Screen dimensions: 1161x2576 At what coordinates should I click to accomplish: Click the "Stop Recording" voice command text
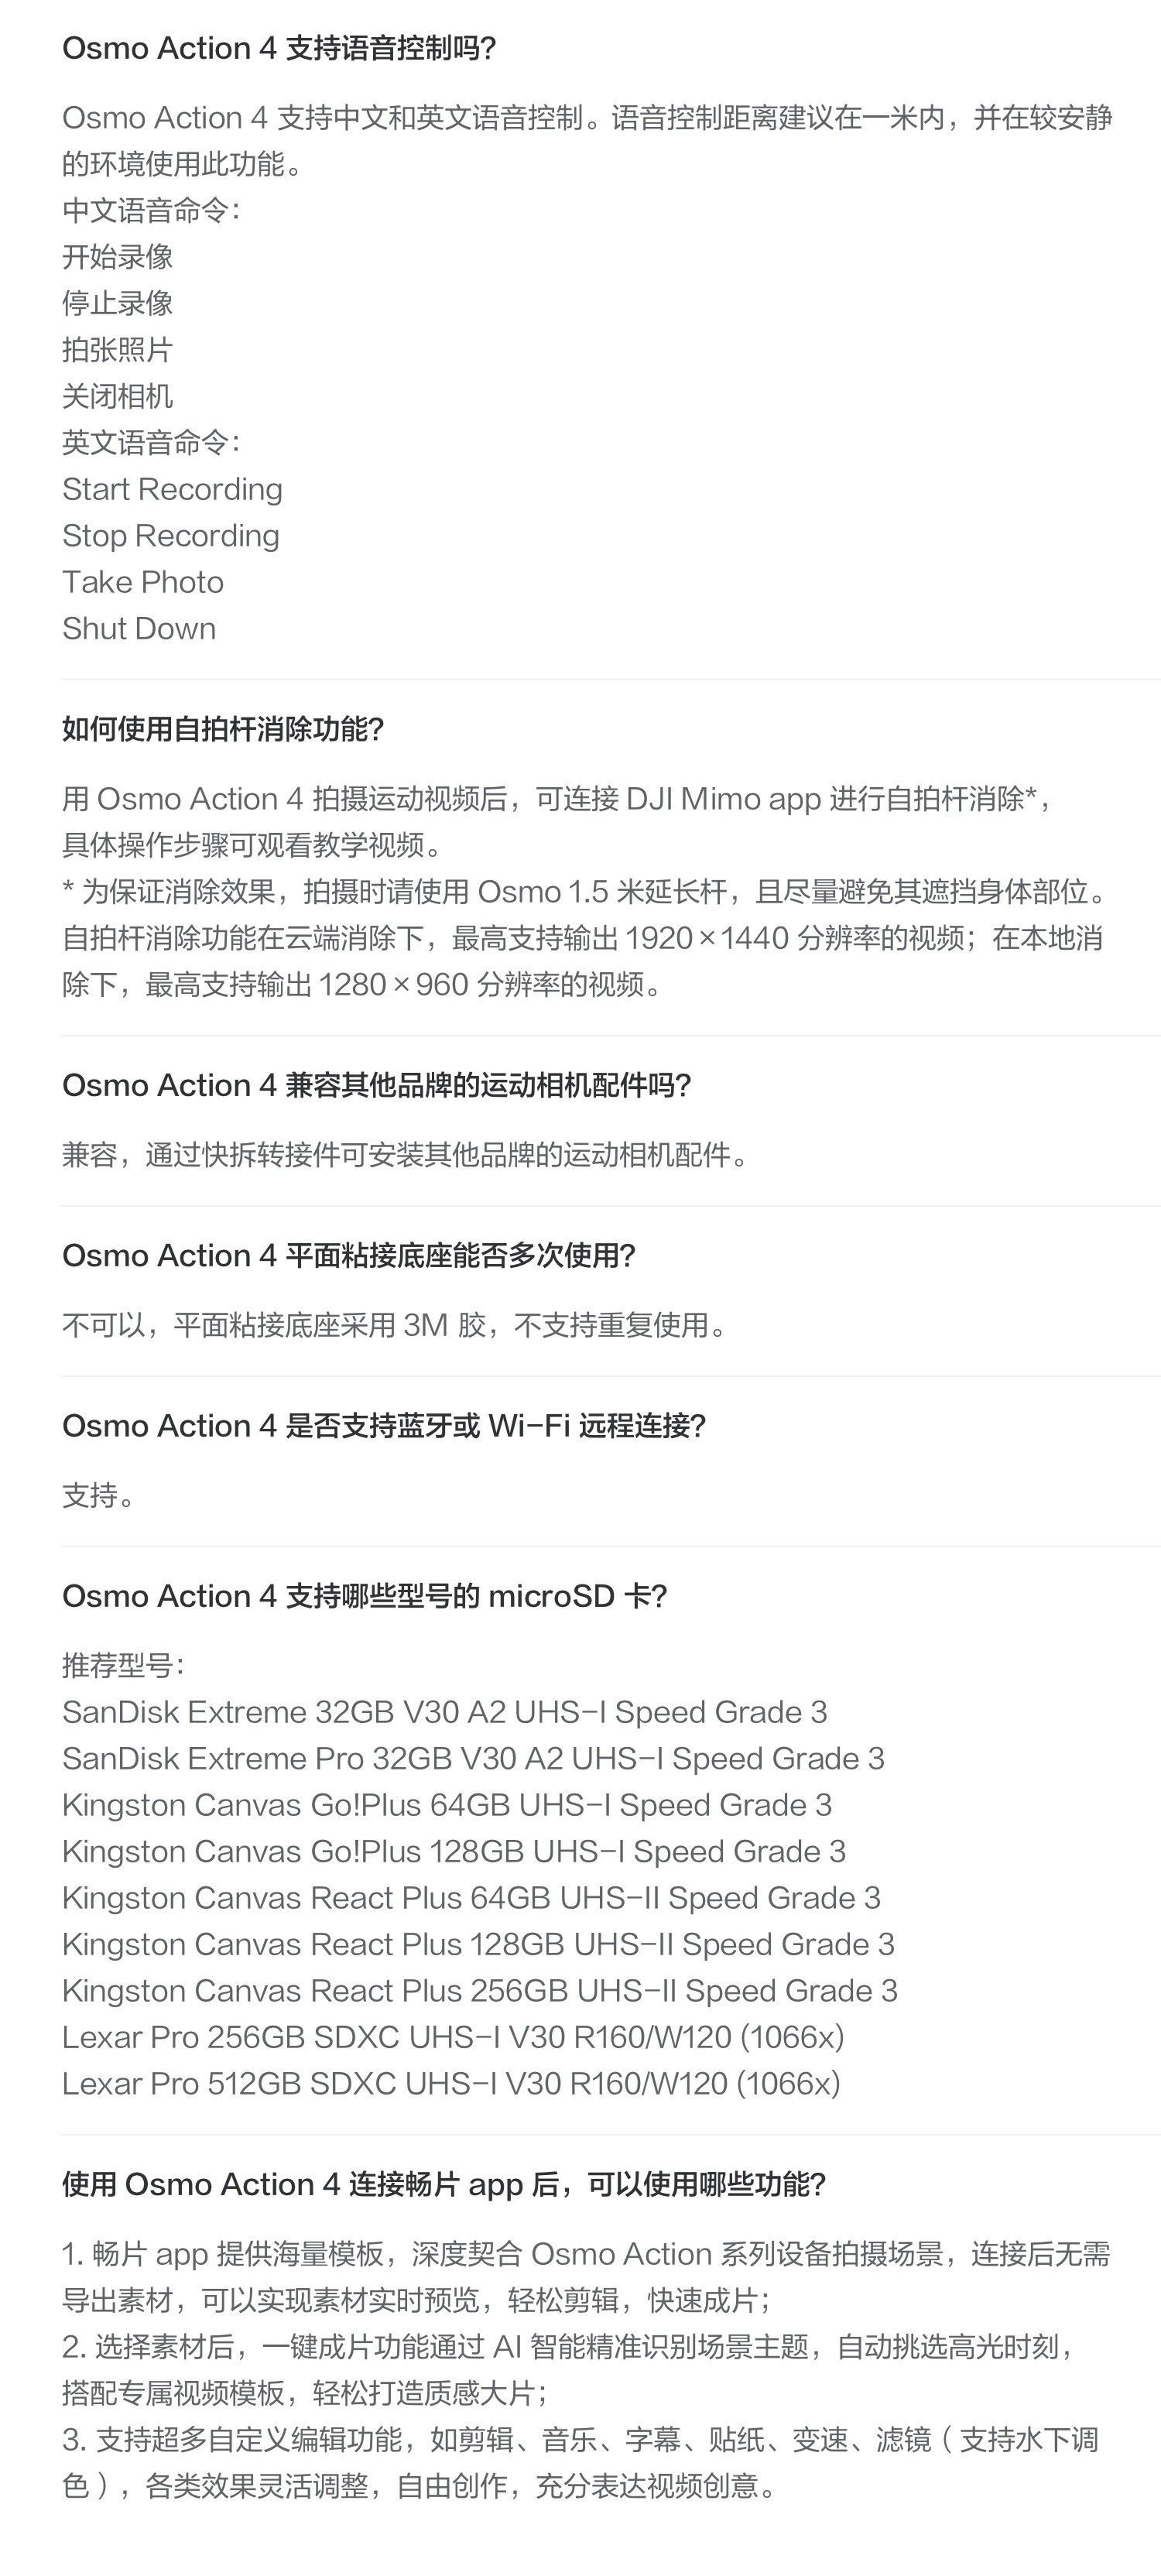171,536
